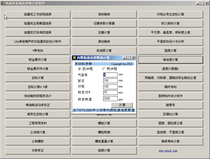Open 压缩比计算
This screenshot has height=159, width=210.
[x=171, y=114]
